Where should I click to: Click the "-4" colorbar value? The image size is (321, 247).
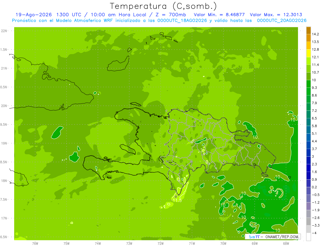(x=315, y=233)
